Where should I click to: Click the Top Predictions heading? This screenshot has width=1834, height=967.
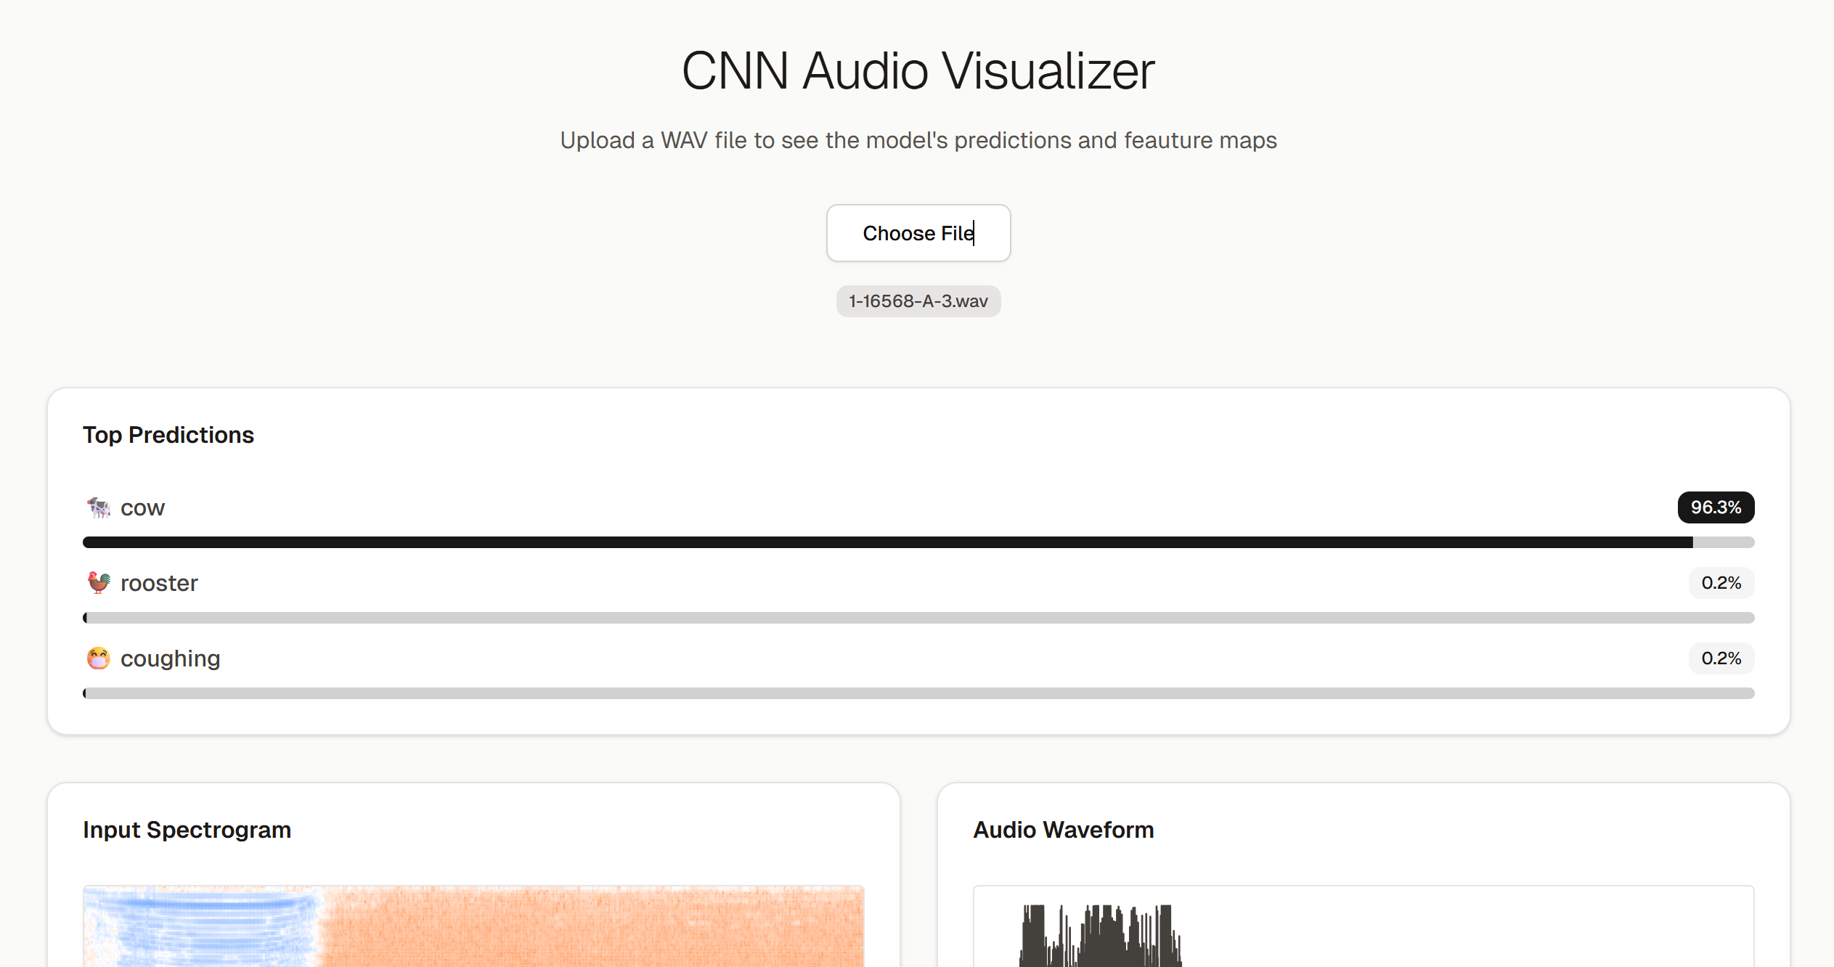click(x=168, y=435)
